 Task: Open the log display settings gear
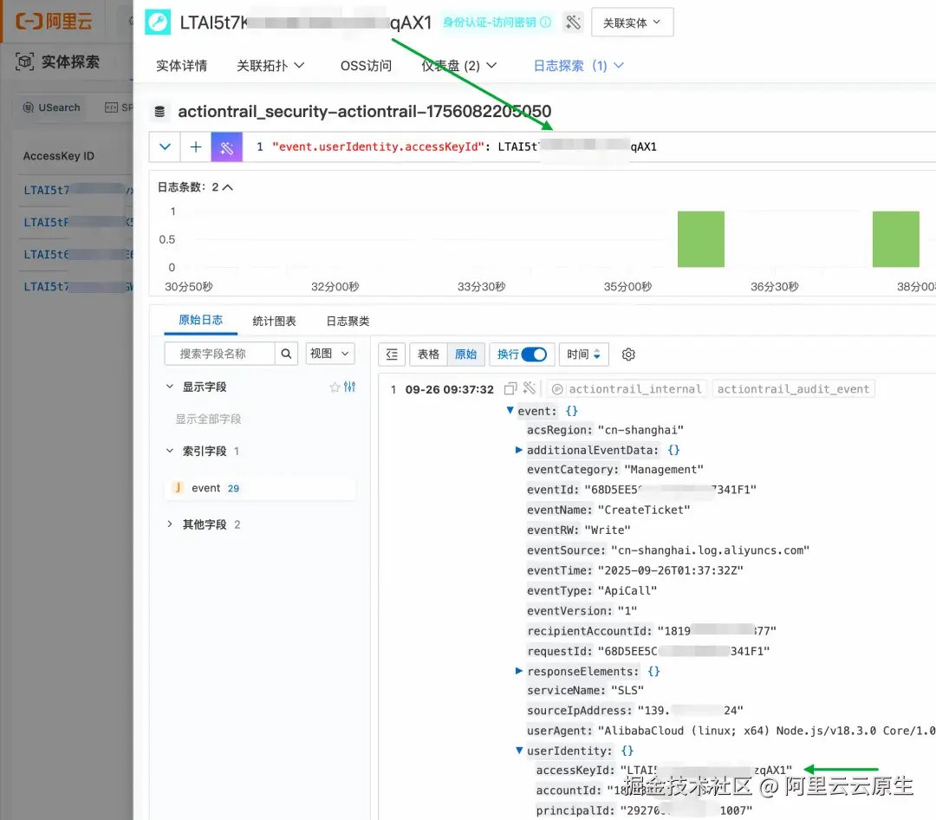628,355
